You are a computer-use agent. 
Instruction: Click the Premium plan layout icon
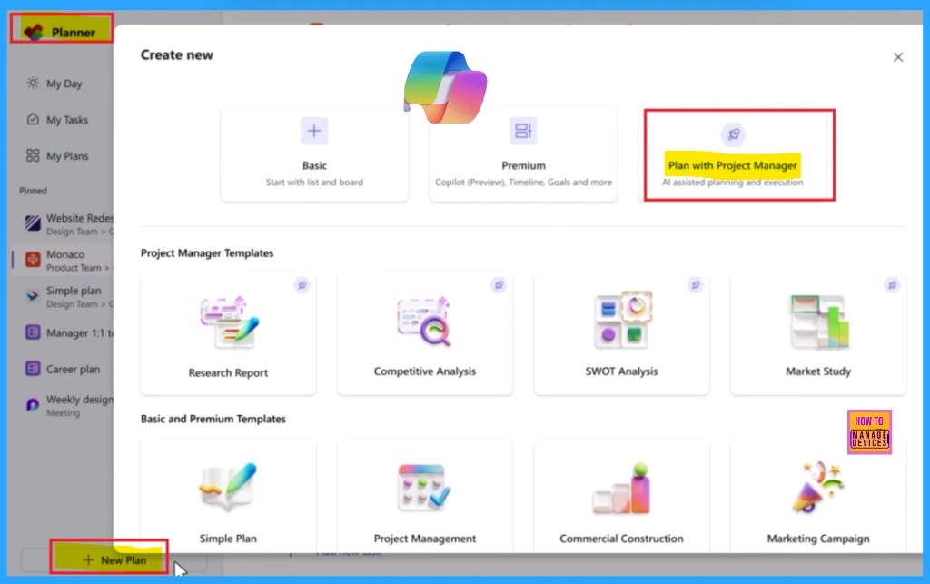523,131
